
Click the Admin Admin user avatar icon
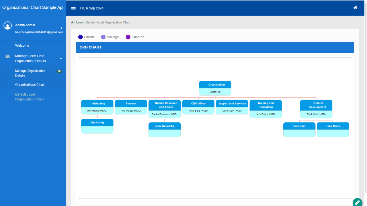7,25
